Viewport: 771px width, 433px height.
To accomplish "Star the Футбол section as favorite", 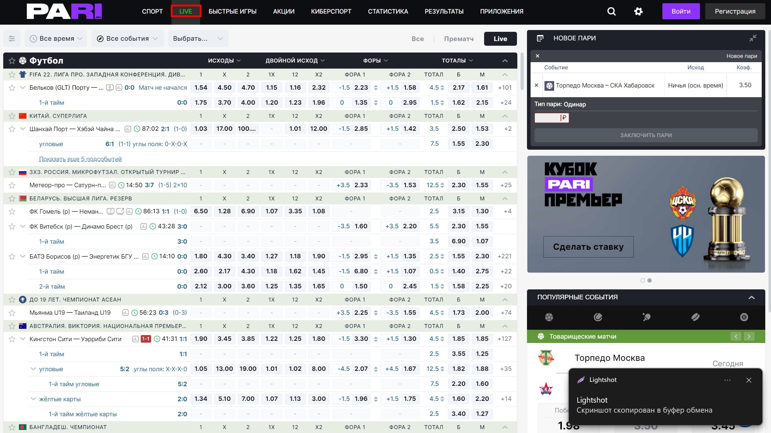I will coord(12,61).
